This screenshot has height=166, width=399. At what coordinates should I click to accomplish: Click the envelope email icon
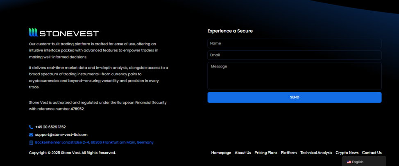click(x=31, y=135)
